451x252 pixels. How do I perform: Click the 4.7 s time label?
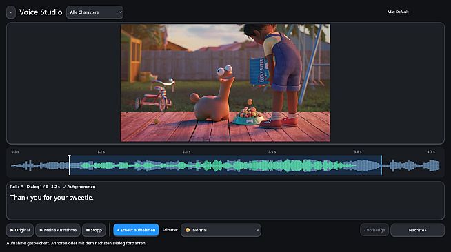tap(431, 151)
